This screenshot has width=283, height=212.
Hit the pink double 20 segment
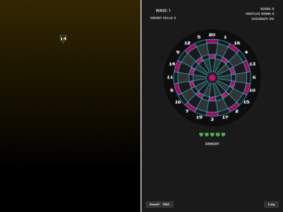(x=212, y=41)
